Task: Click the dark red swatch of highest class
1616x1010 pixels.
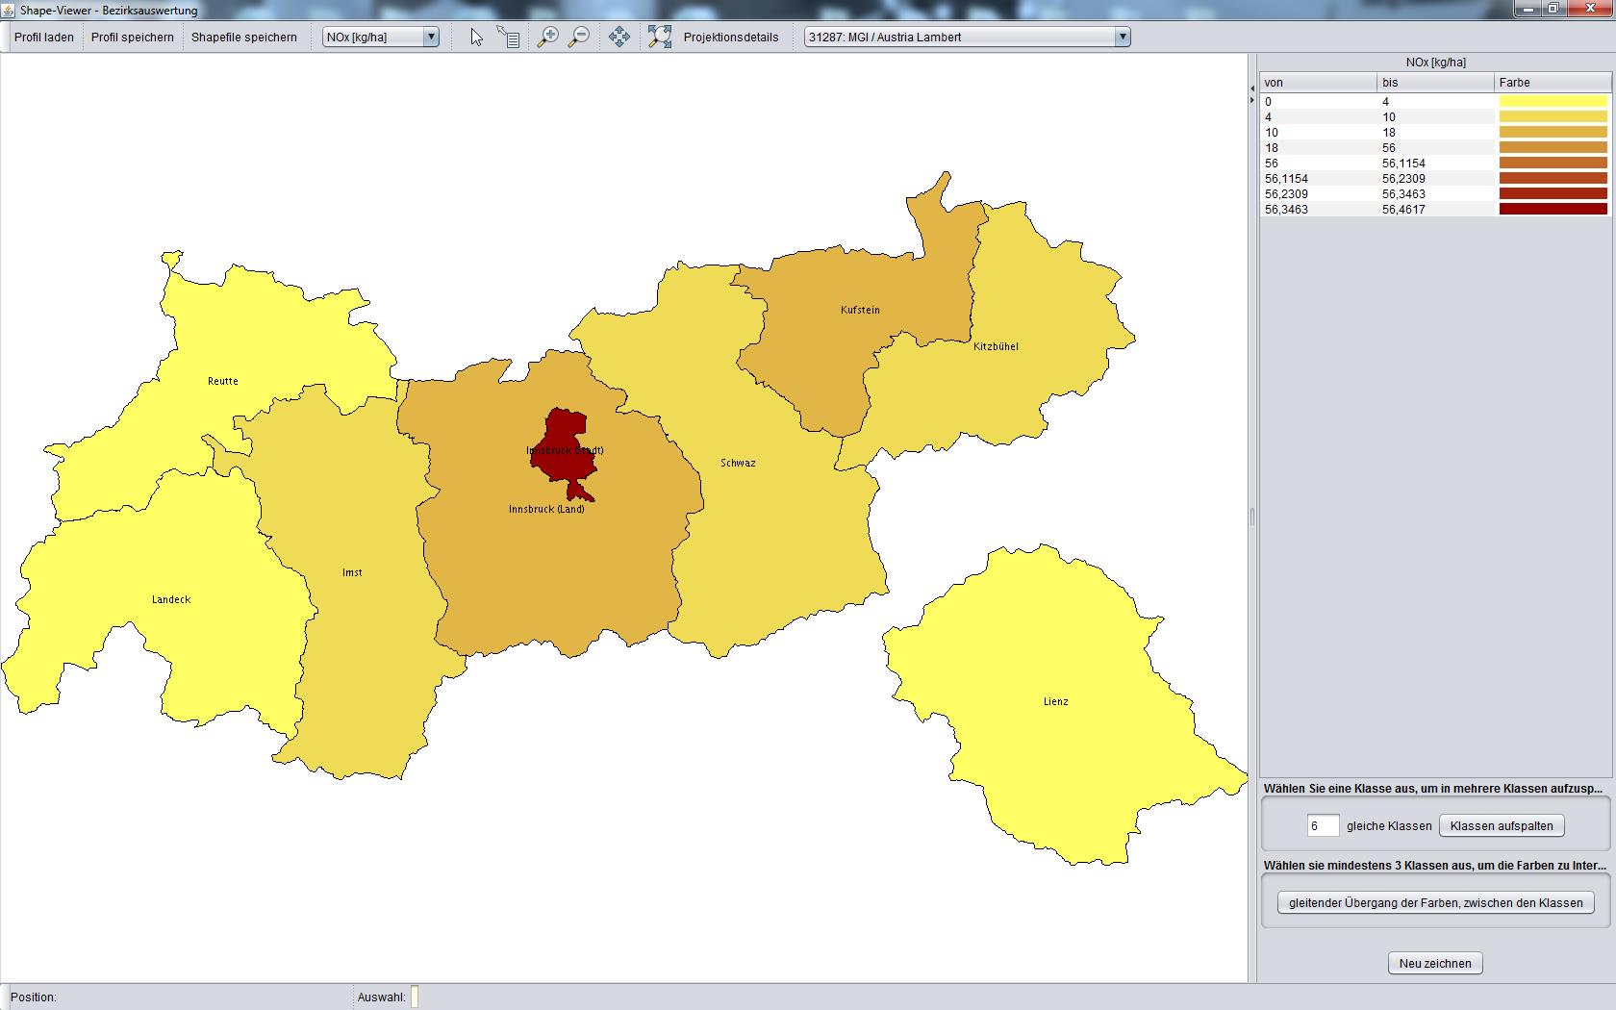Action: [1553, 209]
